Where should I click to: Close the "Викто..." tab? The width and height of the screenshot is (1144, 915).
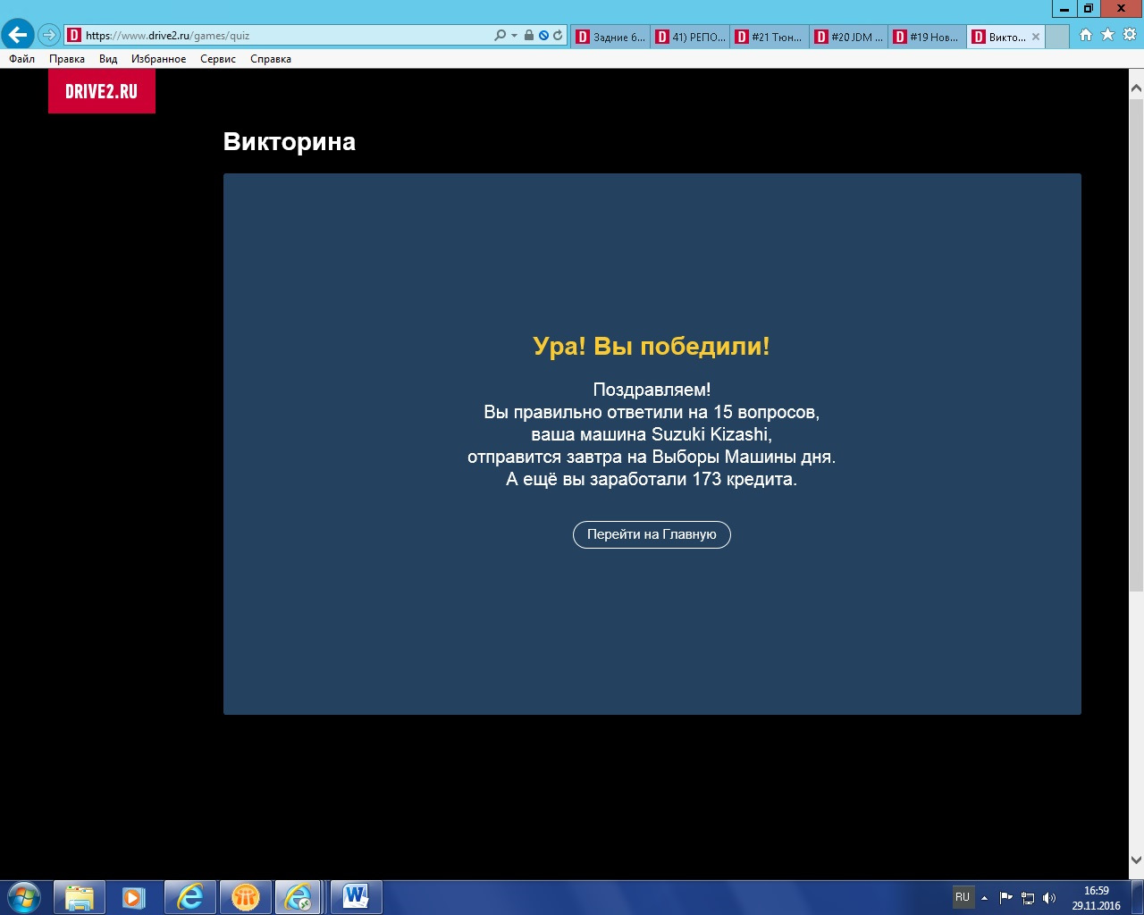pyautogui.click(x=1036, y=37)
